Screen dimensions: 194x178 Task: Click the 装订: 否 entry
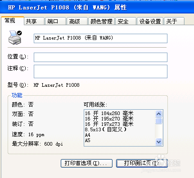tap(23, 124)
